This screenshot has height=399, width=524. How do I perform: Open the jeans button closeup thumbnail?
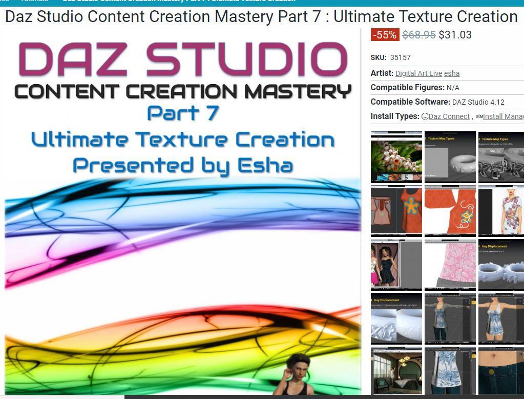click(501, 371)
